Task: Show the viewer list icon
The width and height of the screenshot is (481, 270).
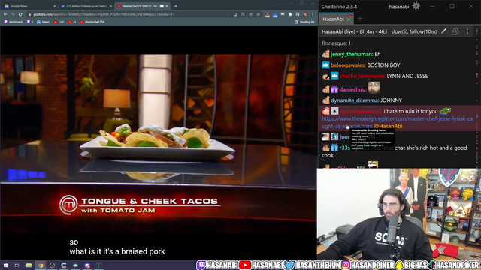Action: coord(455,31)
